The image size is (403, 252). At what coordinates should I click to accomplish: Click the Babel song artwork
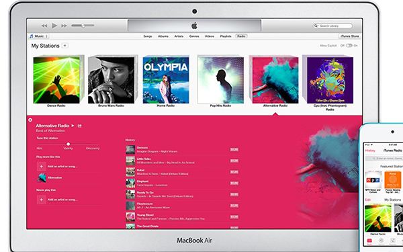(x=130, y=172)
